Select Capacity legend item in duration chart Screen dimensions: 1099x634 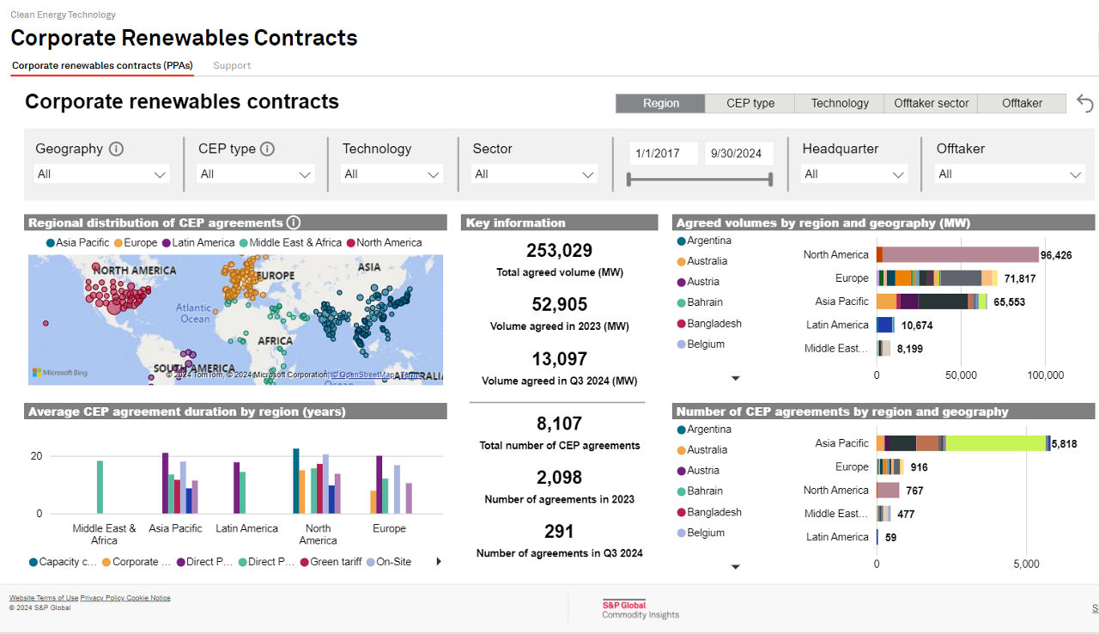pos(63,562)
